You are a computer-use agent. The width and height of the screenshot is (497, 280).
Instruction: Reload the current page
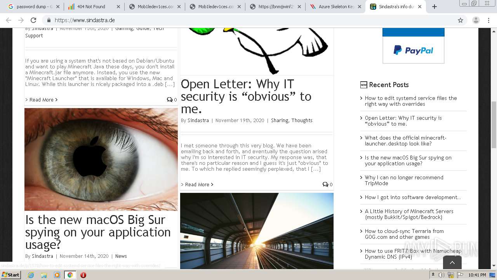coord(33,20)
